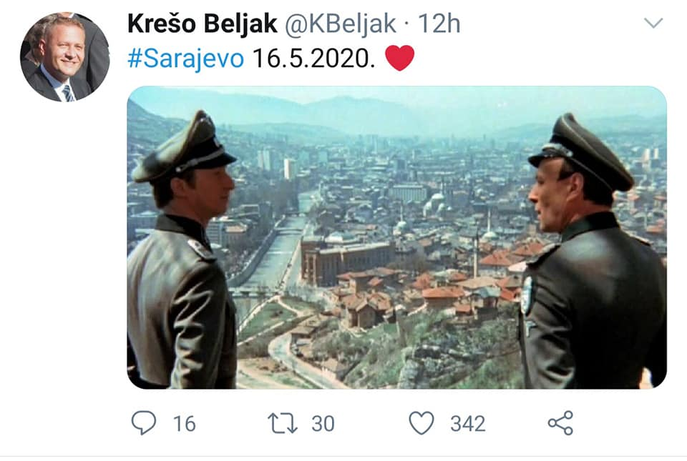Click the large brown building in the photo
The width and height of the screenshot is (687, 461).
pos(346,259)
